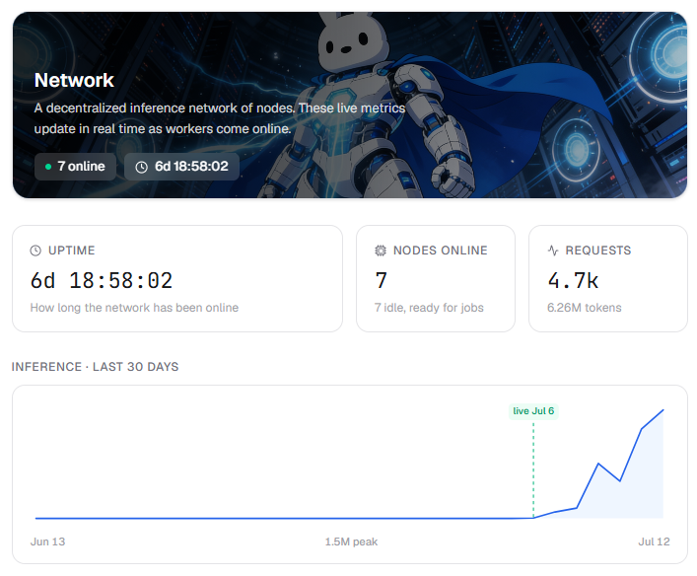Click 'INFERENCE · LAST 30 DAYS' section heading
This screenshot has height=576, width=697.
(x=95, y=367)
